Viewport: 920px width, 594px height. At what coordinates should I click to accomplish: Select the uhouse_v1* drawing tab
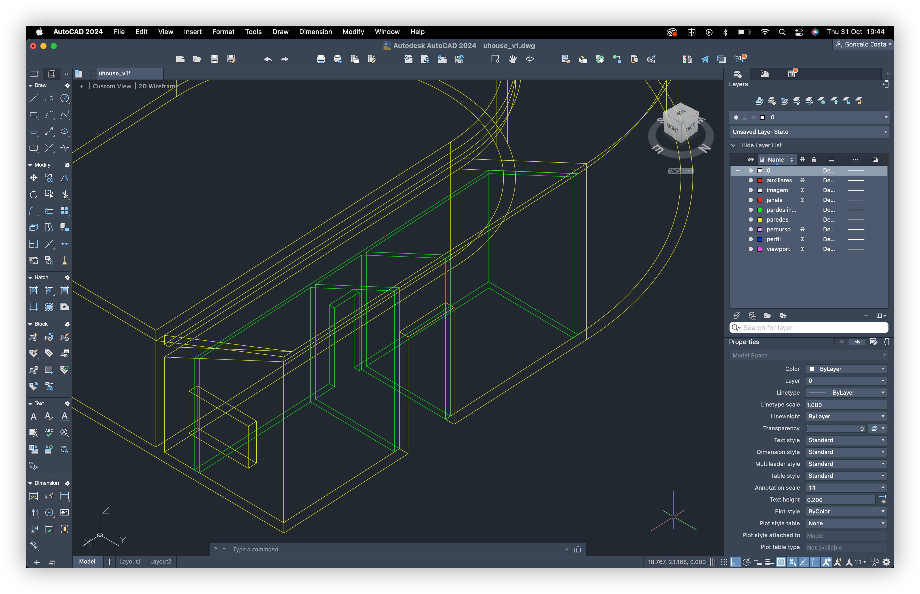pos(130,73)
